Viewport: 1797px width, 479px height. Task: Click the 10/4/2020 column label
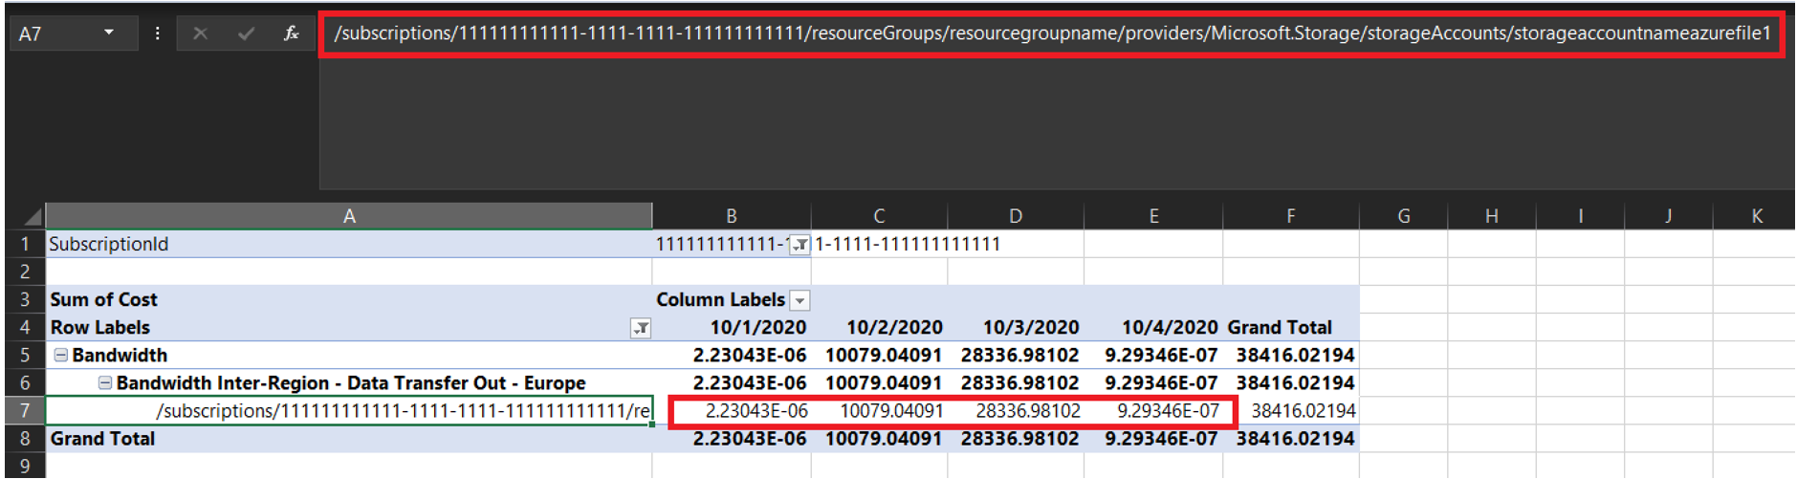click(x=1170, y=328)
